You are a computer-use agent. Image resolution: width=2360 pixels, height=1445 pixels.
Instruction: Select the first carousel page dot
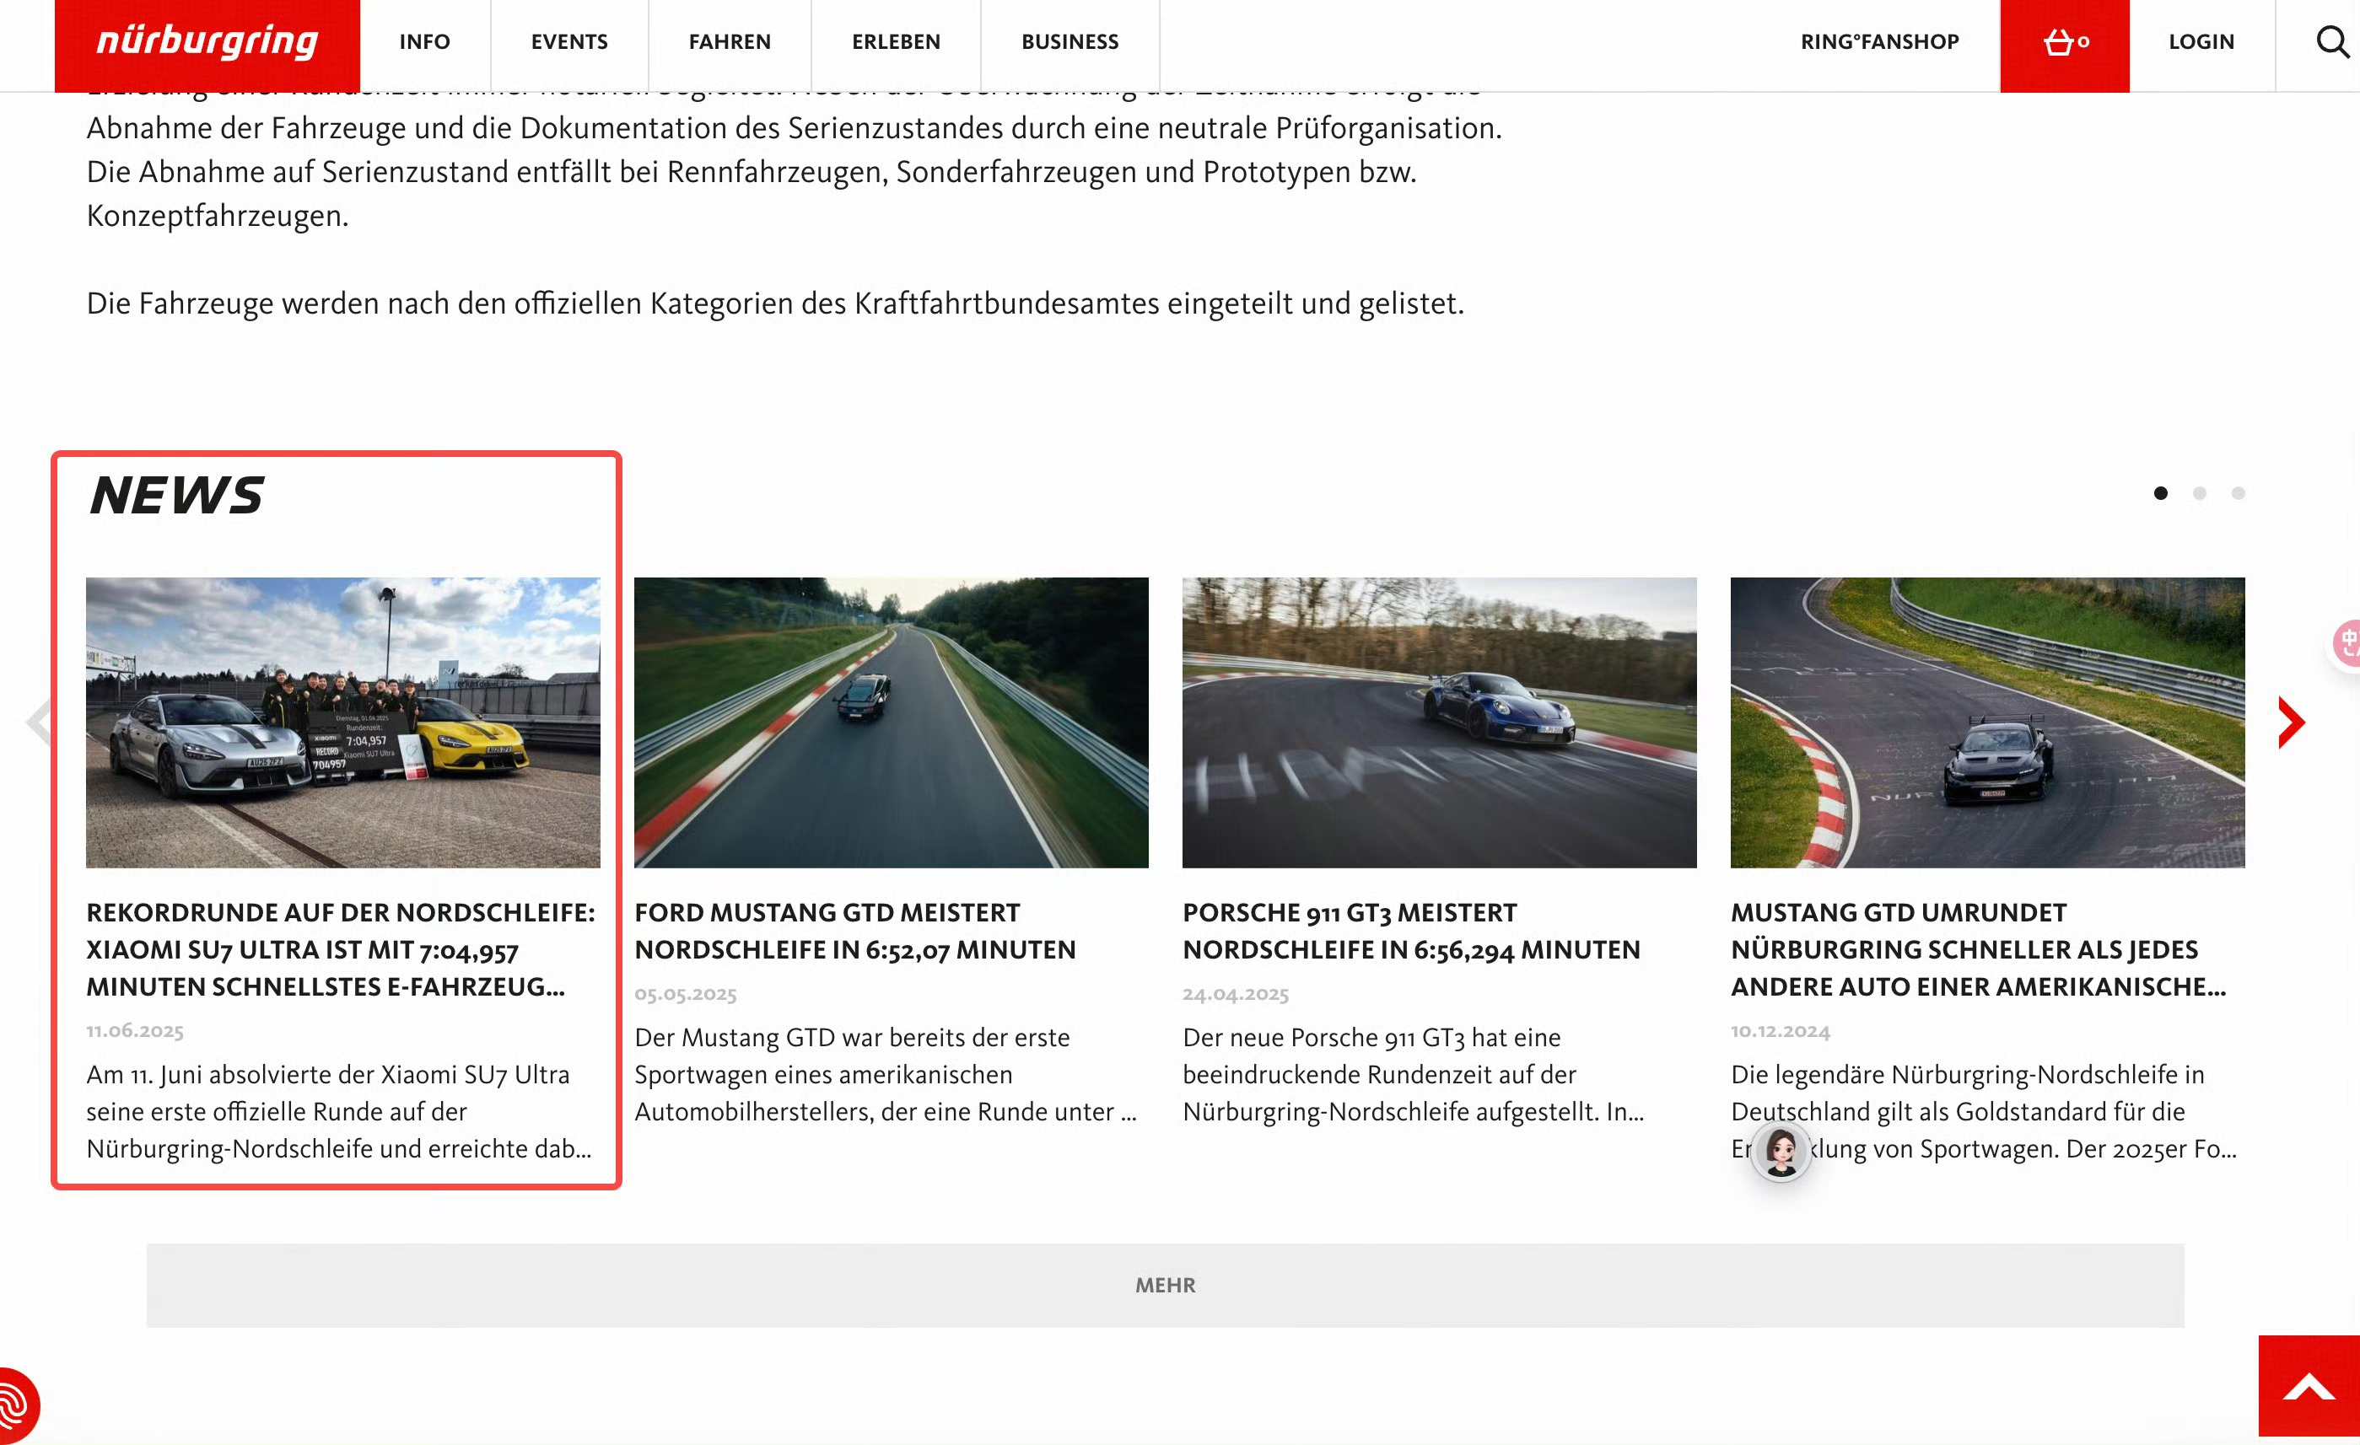coord(2161,493)
